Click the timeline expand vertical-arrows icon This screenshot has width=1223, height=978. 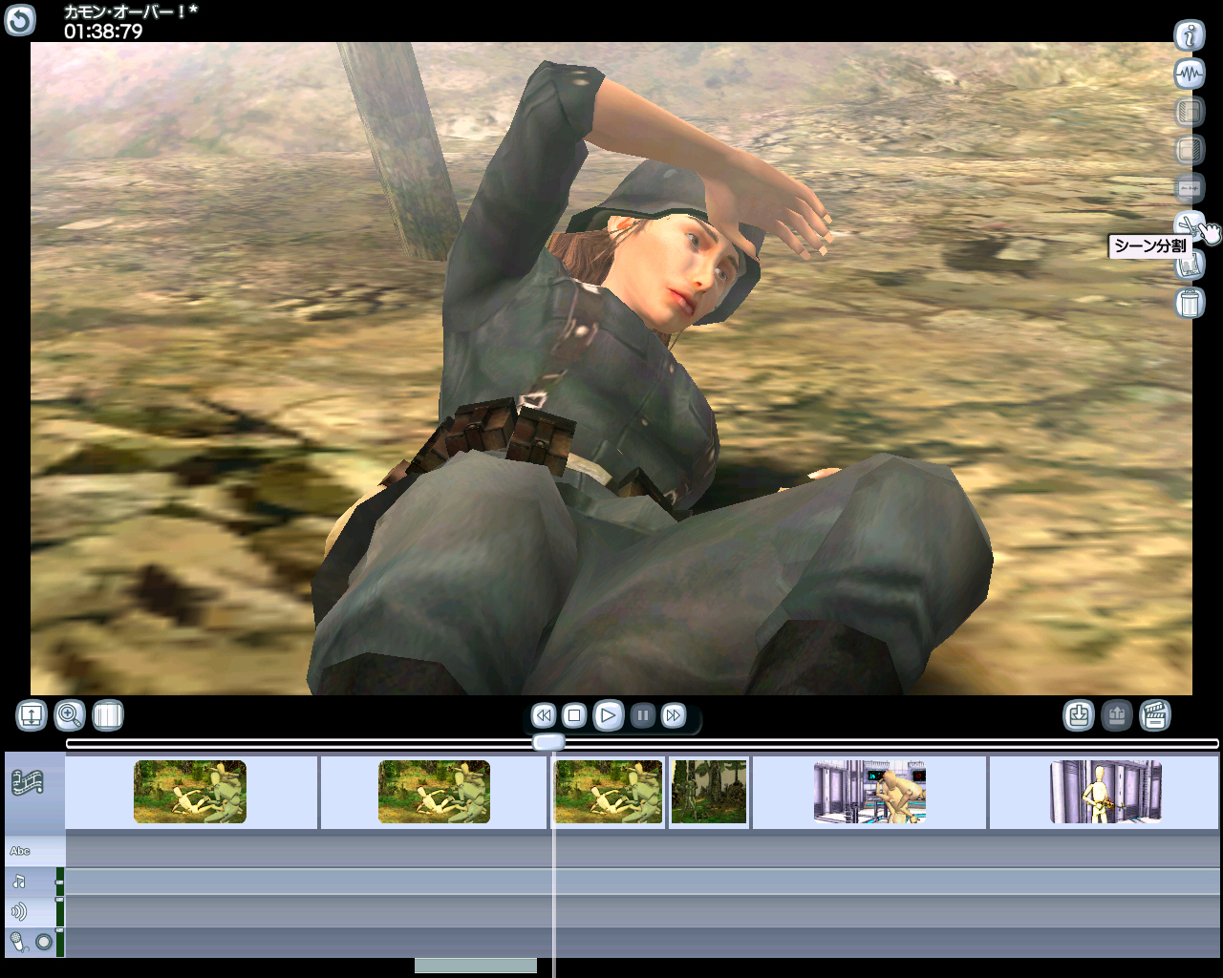[x=32, y=715]
